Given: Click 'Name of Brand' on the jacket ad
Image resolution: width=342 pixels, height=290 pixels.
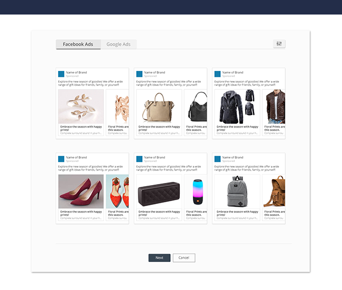Looking at the screenshot, I should click(x=233, y=72).
